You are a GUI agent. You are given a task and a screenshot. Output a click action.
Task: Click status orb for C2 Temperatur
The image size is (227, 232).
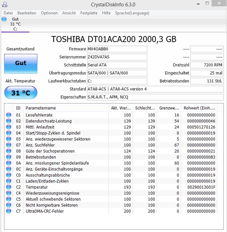[9, 187]
